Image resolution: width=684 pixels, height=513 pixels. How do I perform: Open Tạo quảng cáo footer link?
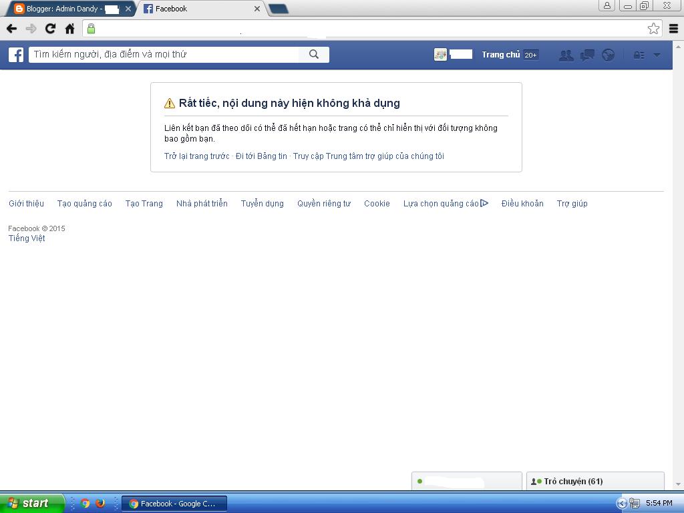coord(85,204)
